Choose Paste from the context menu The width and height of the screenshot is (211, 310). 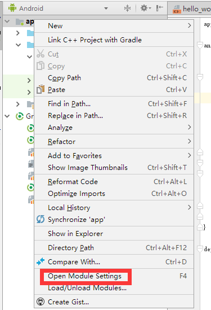click(x=114, y=90)
